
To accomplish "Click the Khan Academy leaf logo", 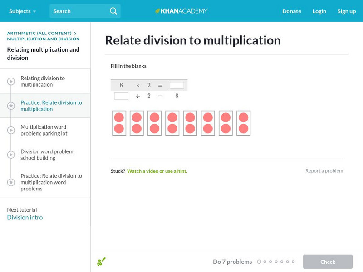I will [x=157, y=11].
